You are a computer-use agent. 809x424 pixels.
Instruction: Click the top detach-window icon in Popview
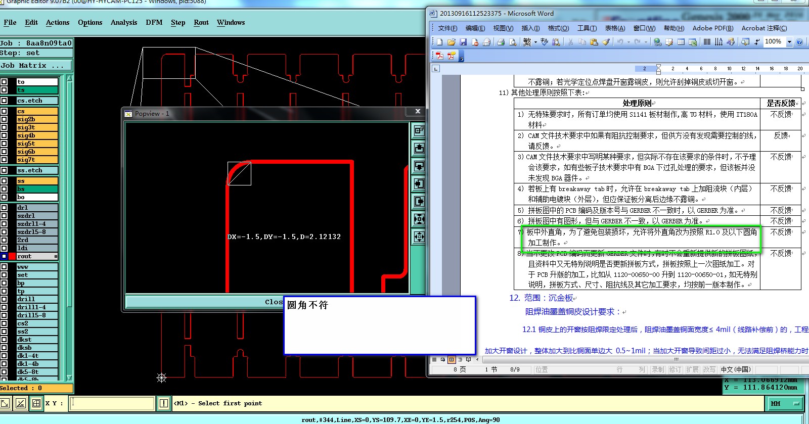pos(419,130)
